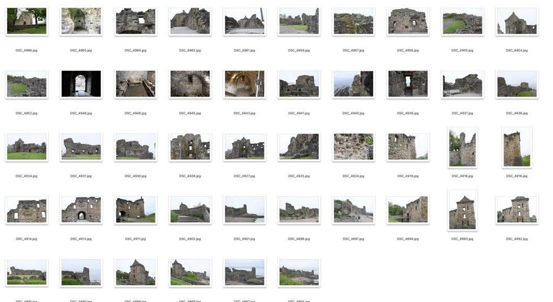Choose the orange vaulted room thumbnail DSC_4943.jpg
This screenshot has height=302, width=553.
point(245,84)
